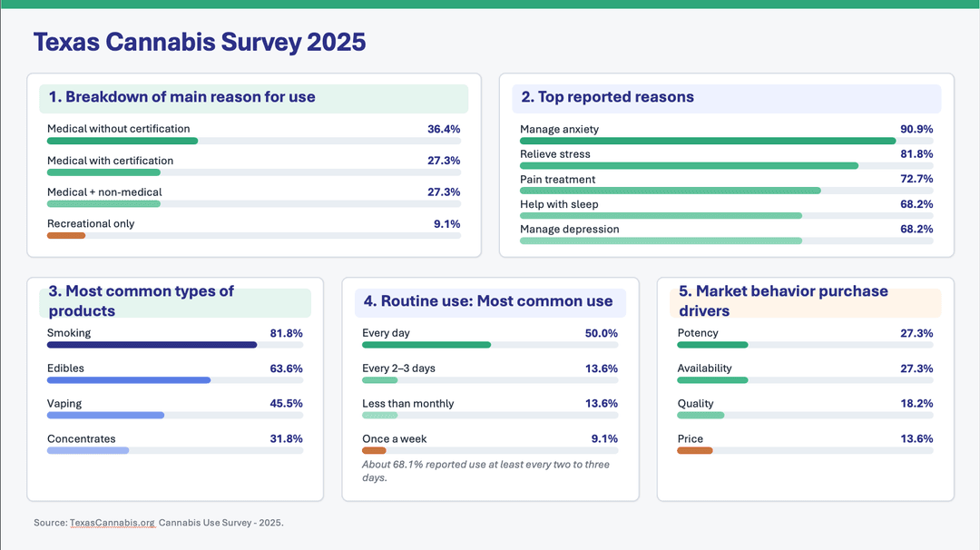Select the Pain treatment 72.7% value

point(920,179)
